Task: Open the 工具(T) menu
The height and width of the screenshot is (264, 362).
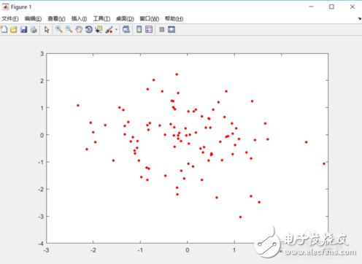Action: [101, 19]
